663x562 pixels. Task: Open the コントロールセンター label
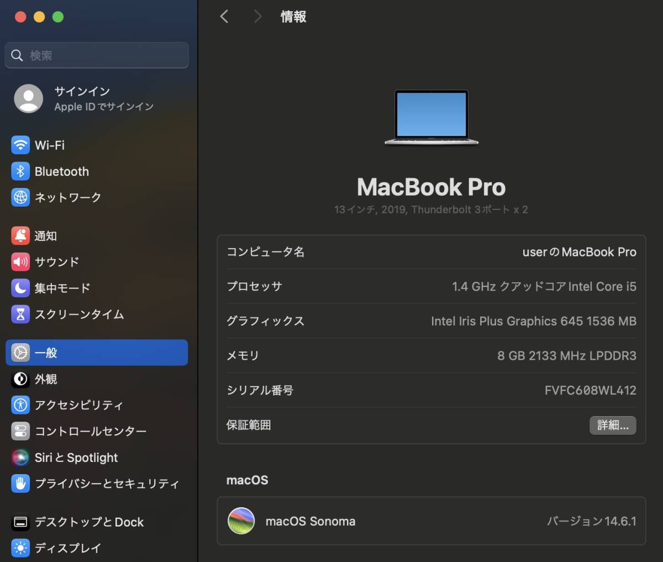tap(91, 431)
